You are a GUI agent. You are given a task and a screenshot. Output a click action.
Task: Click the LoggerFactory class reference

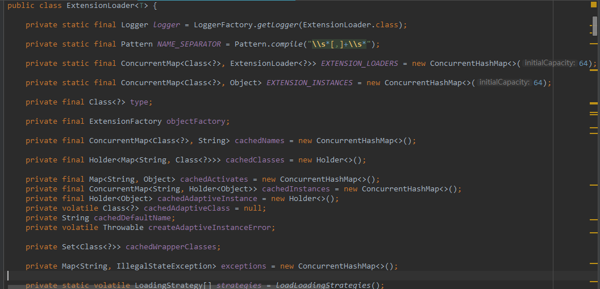223,25
